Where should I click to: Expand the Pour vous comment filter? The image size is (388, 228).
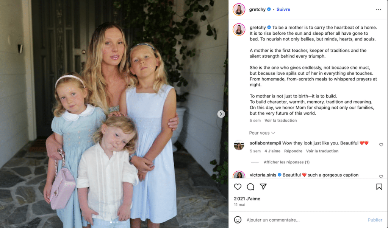click(x=262, y=133)
